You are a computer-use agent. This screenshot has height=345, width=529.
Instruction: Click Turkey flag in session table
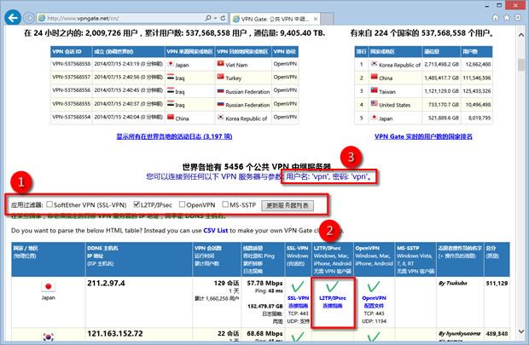(221, 77)
